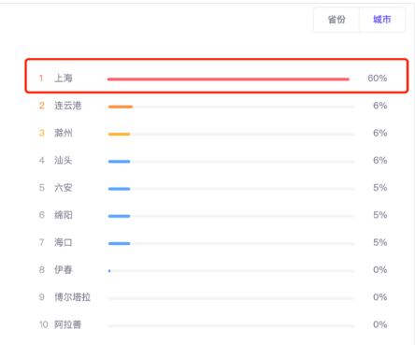Click the 上海 red progress bar
Screen dimensions: 415x345
click(228, 79)
